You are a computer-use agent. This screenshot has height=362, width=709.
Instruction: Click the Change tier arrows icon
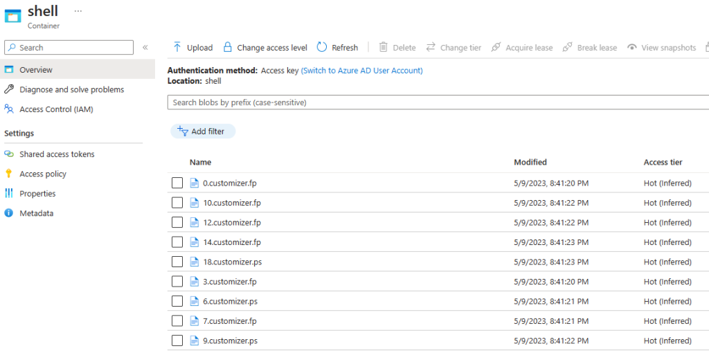[431, 47]
